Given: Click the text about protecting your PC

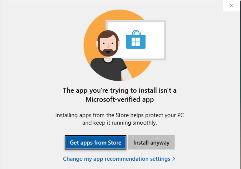Looking at the screenshot, I should click(120, 118).
